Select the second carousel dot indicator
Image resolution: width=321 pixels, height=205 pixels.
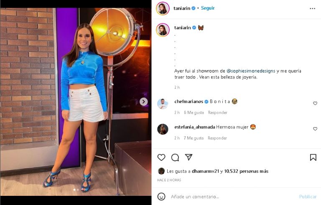78,190
